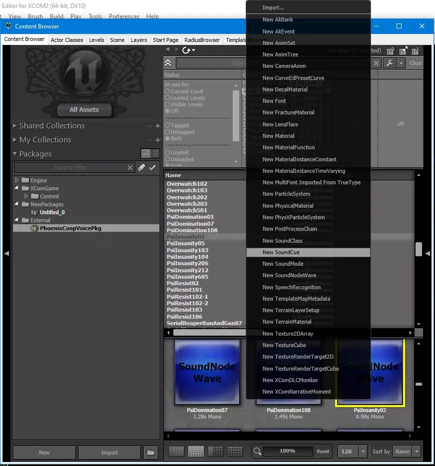The height and width of the screenshot is (466, 435).
Task: Collapse the Packages section
Action: (14, 154)
